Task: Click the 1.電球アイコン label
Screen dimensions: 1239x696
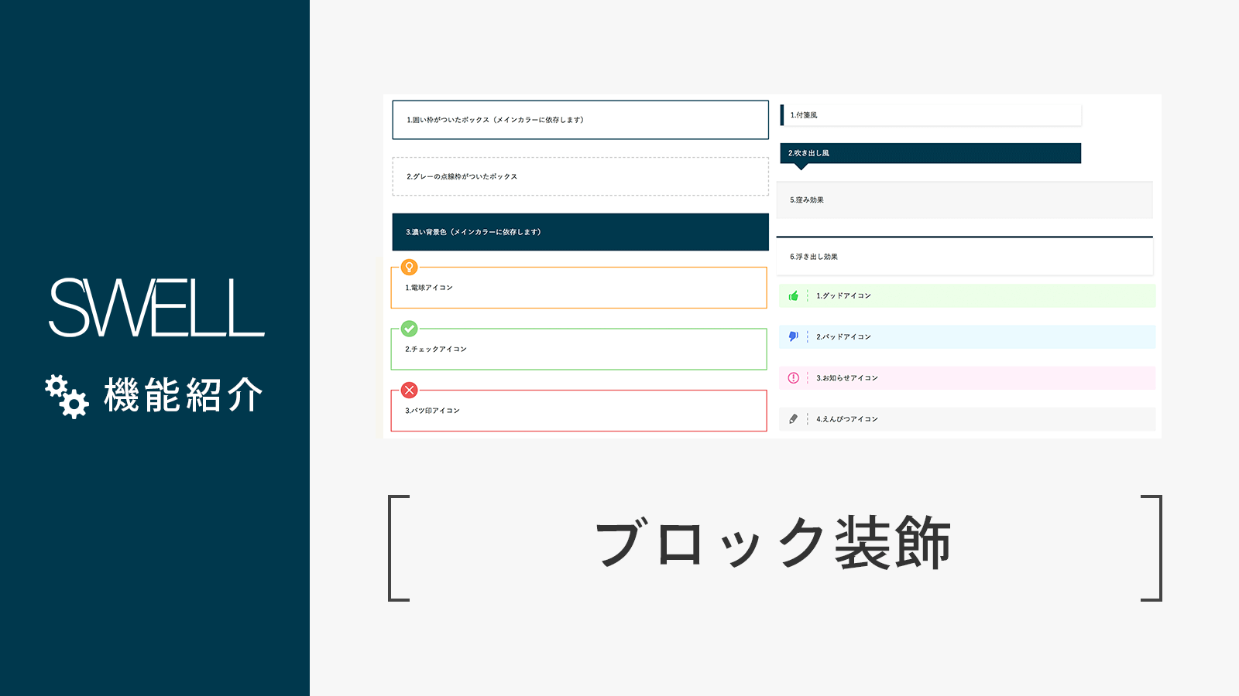Action: tap(429, 288)
